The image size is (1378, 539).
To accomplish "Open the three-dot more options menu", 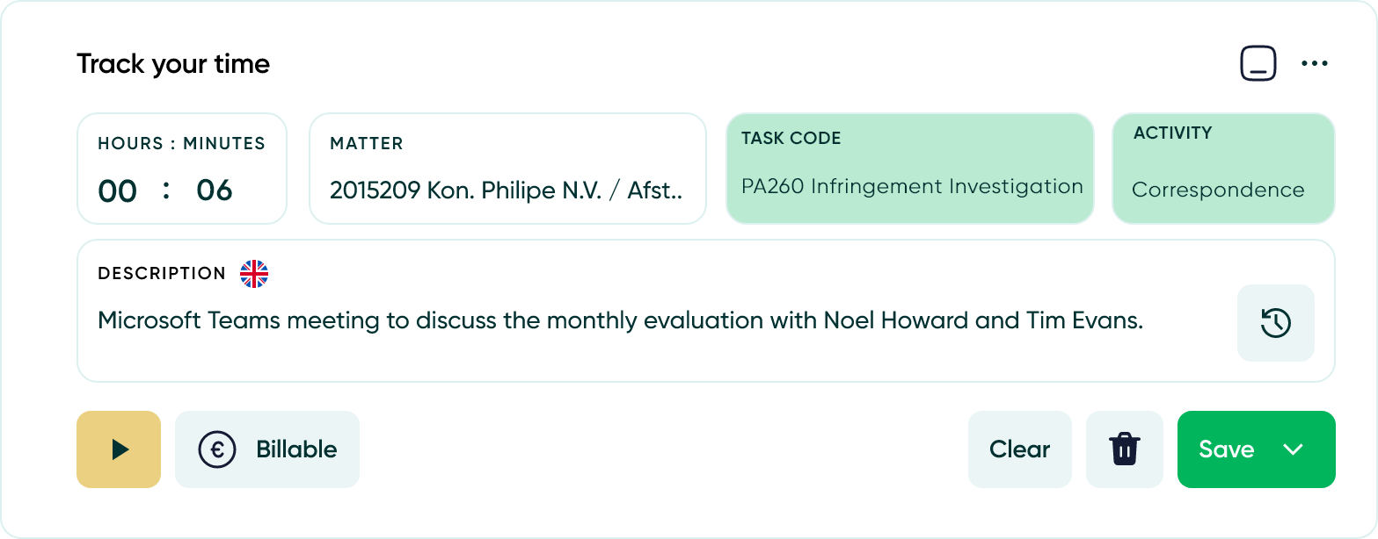I will point(1314,64).
